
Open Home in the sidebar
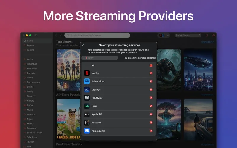tap(37, 41)
